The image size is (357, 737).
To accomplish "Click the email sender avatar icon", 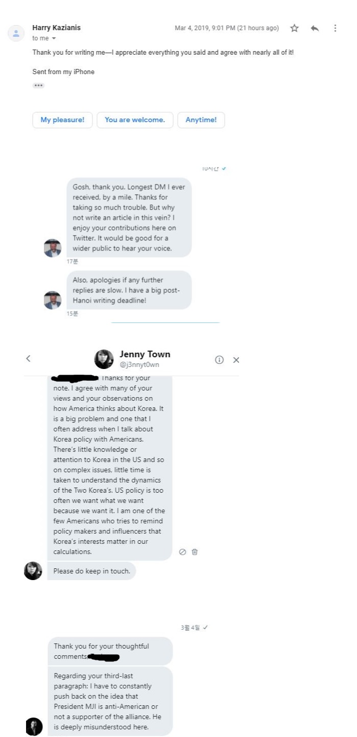I will (16, 33).
